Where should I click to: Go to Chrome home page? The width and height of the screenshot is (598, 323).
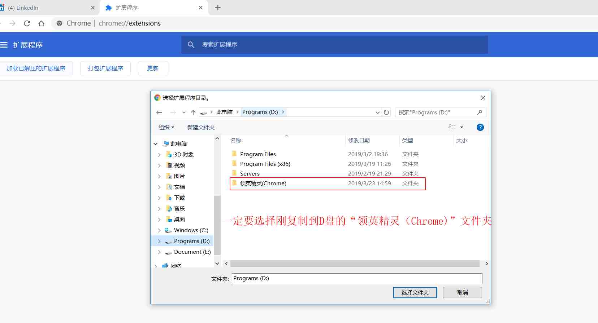pyautogui.click(x=41, y=23)
